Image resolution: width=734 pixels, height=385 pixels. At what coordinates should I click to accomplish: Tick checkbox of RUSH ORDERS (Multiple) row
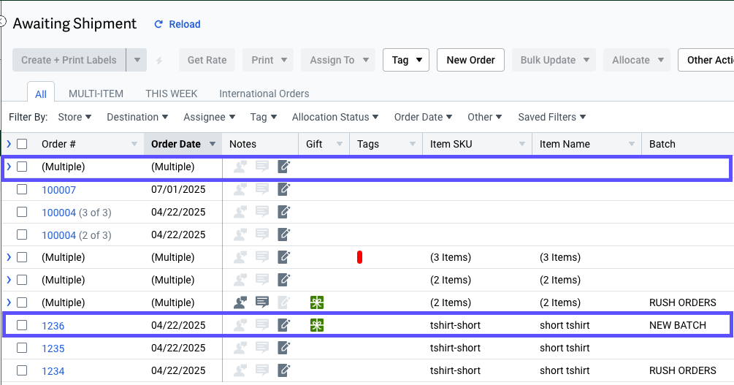22,302
